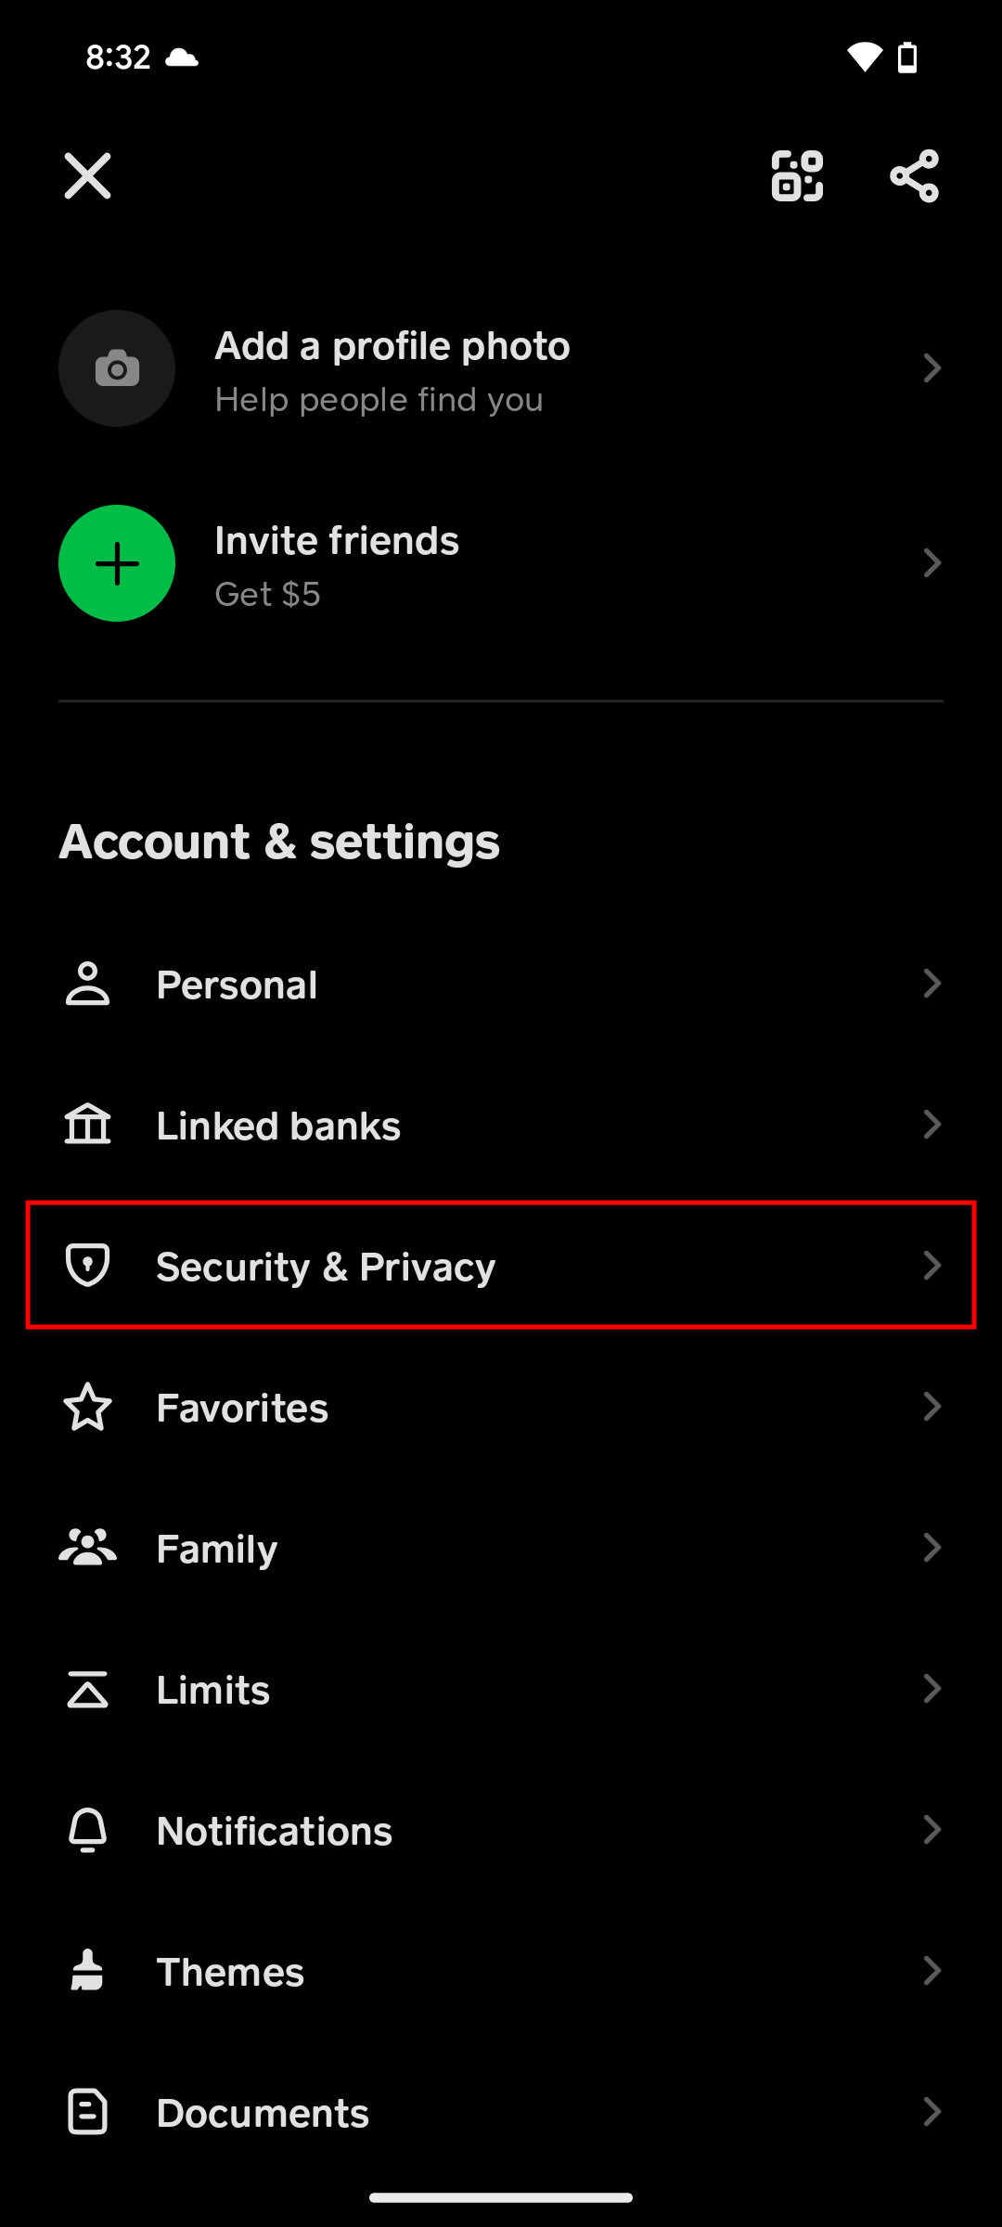Tap the Security & Privacy shield icon

click(x=88, y=1265)
